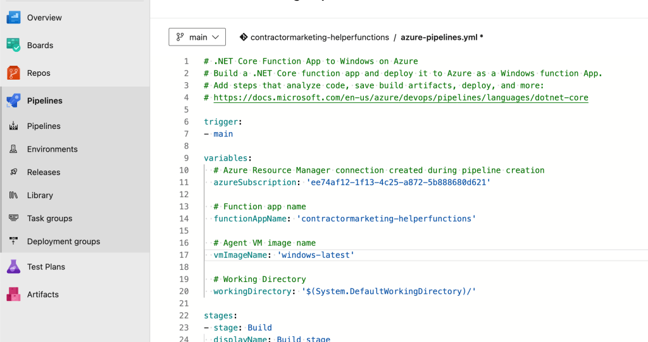648x342 pixels.
Task: Open the Artifacts section
Action: tap(43, 295)
